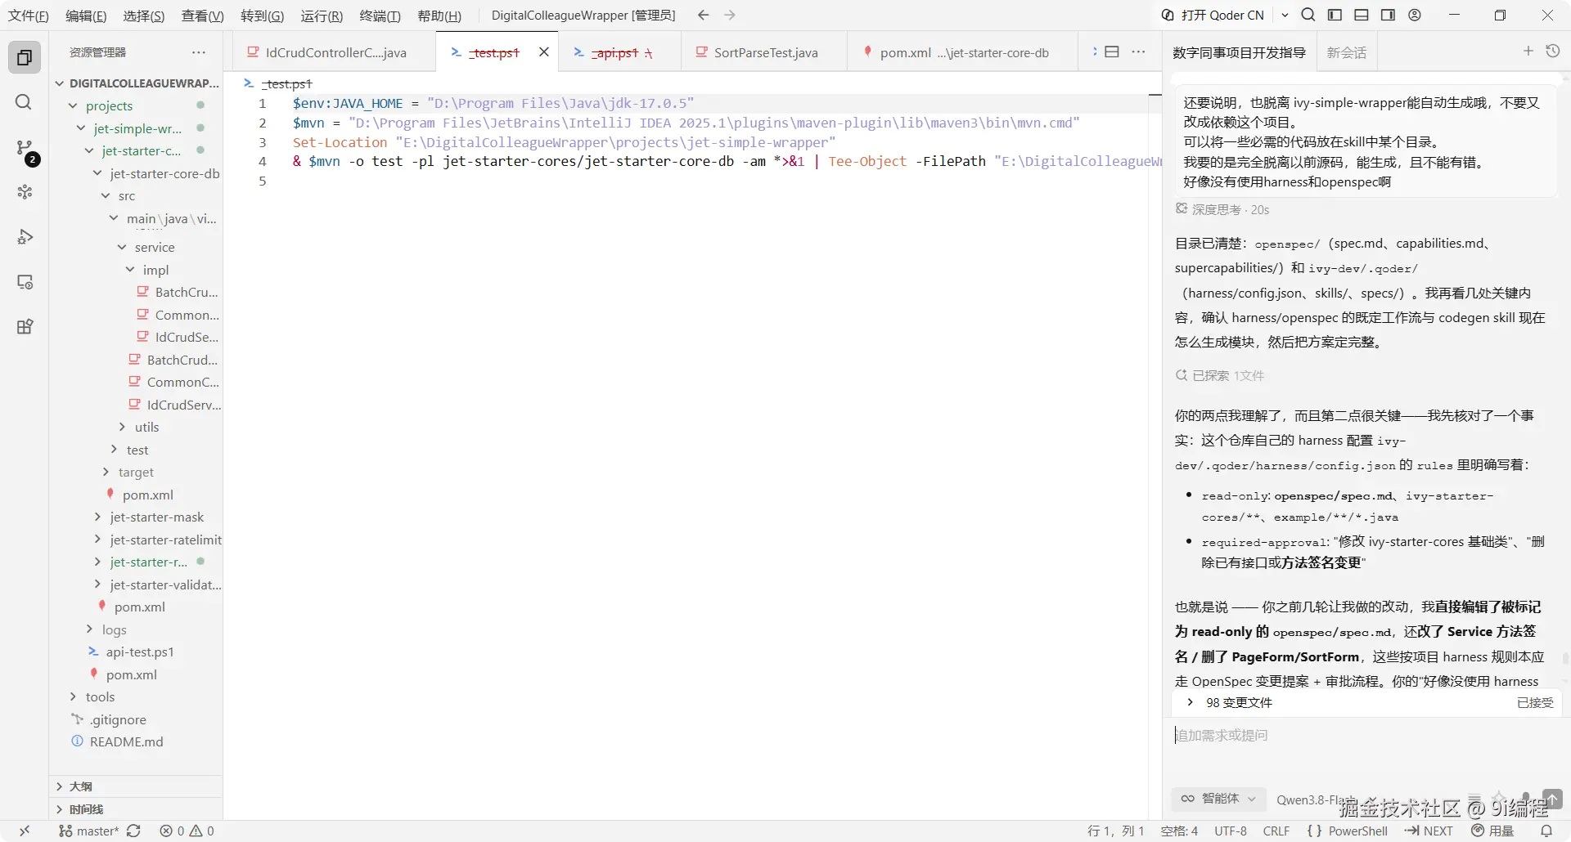Image resolution: width=1571 pixels, height=842 pixels.
Task: Open the 智能体 agent mode dropdown
Action: coord(1218,799)
